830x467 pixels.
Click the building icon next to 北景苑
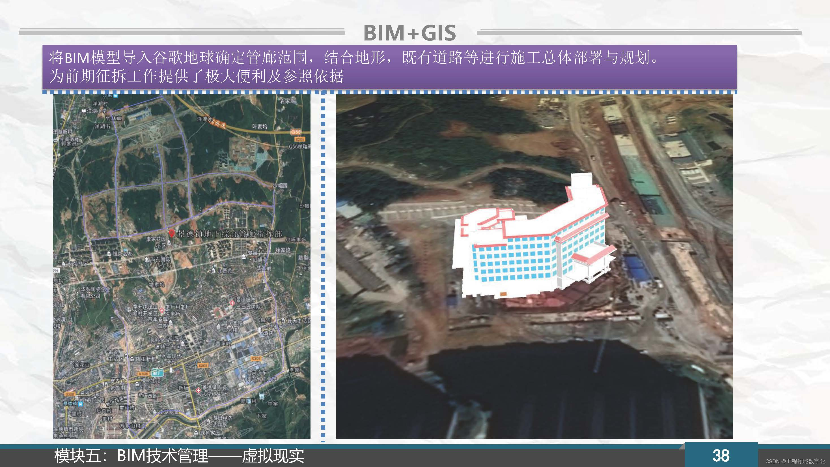point(214,270)
